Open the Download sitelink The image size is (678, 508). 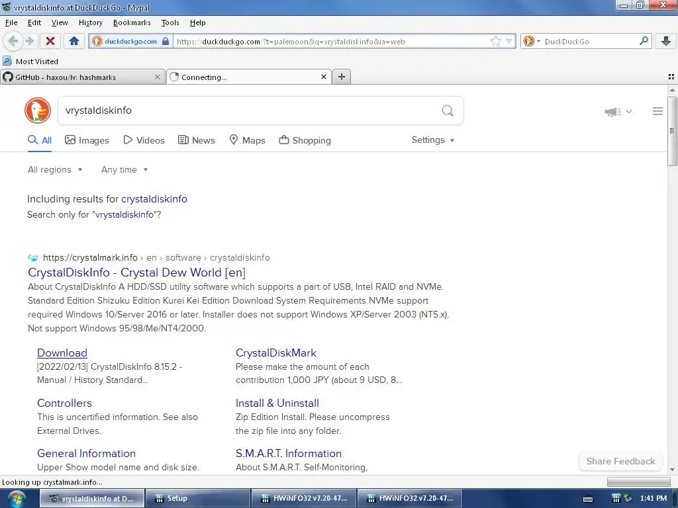coord(62,353)
